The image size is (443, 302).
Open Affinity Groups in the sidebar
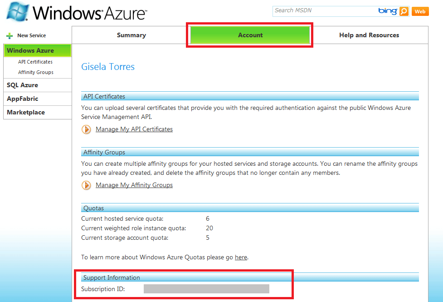(36, 72)
